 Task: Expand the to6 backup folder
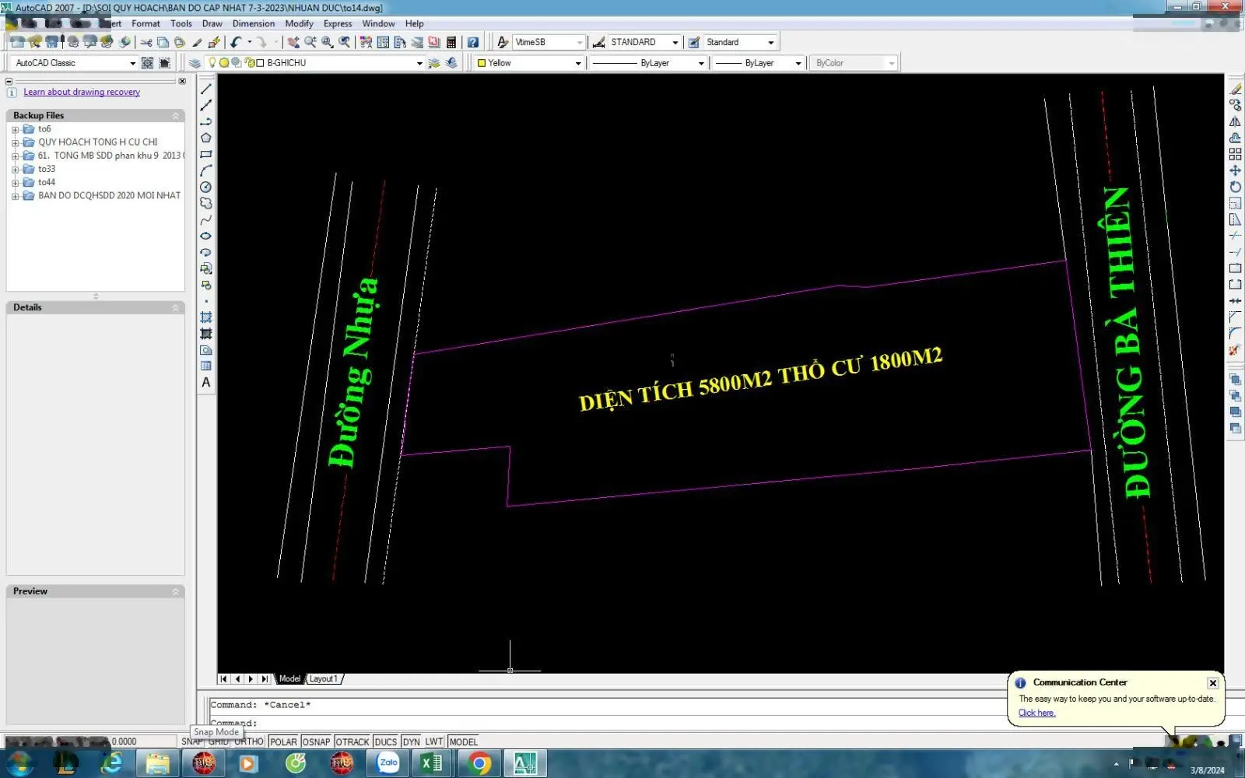click(x=15, y=130)
